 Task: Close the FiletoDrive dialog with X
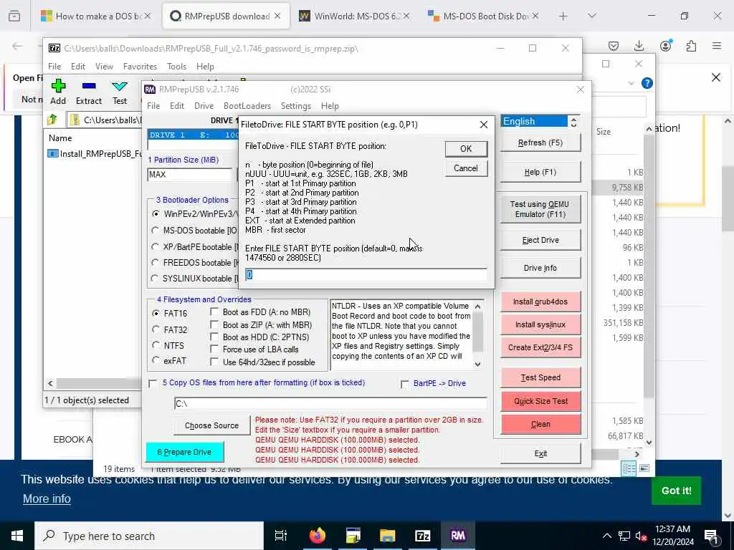pos(484,125)
